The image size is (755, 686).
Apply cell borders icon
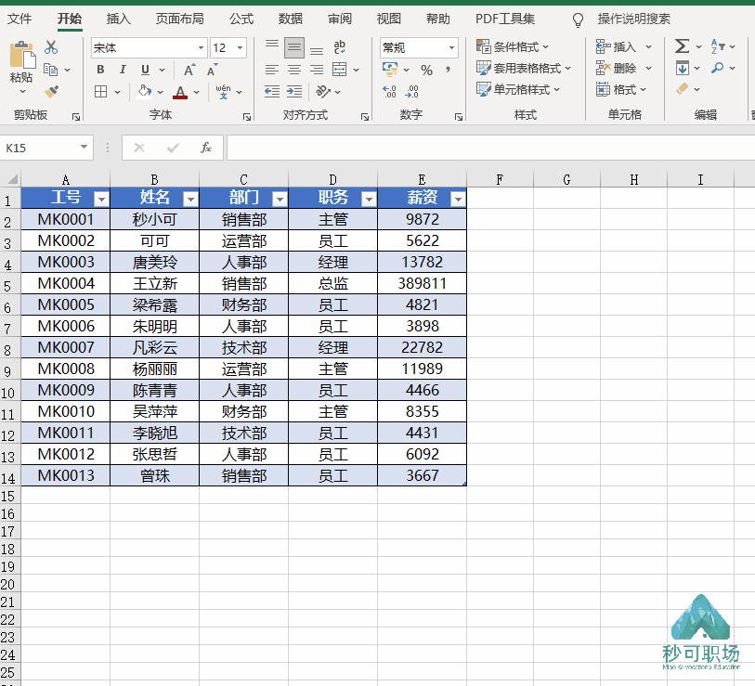tap(100, 92)
